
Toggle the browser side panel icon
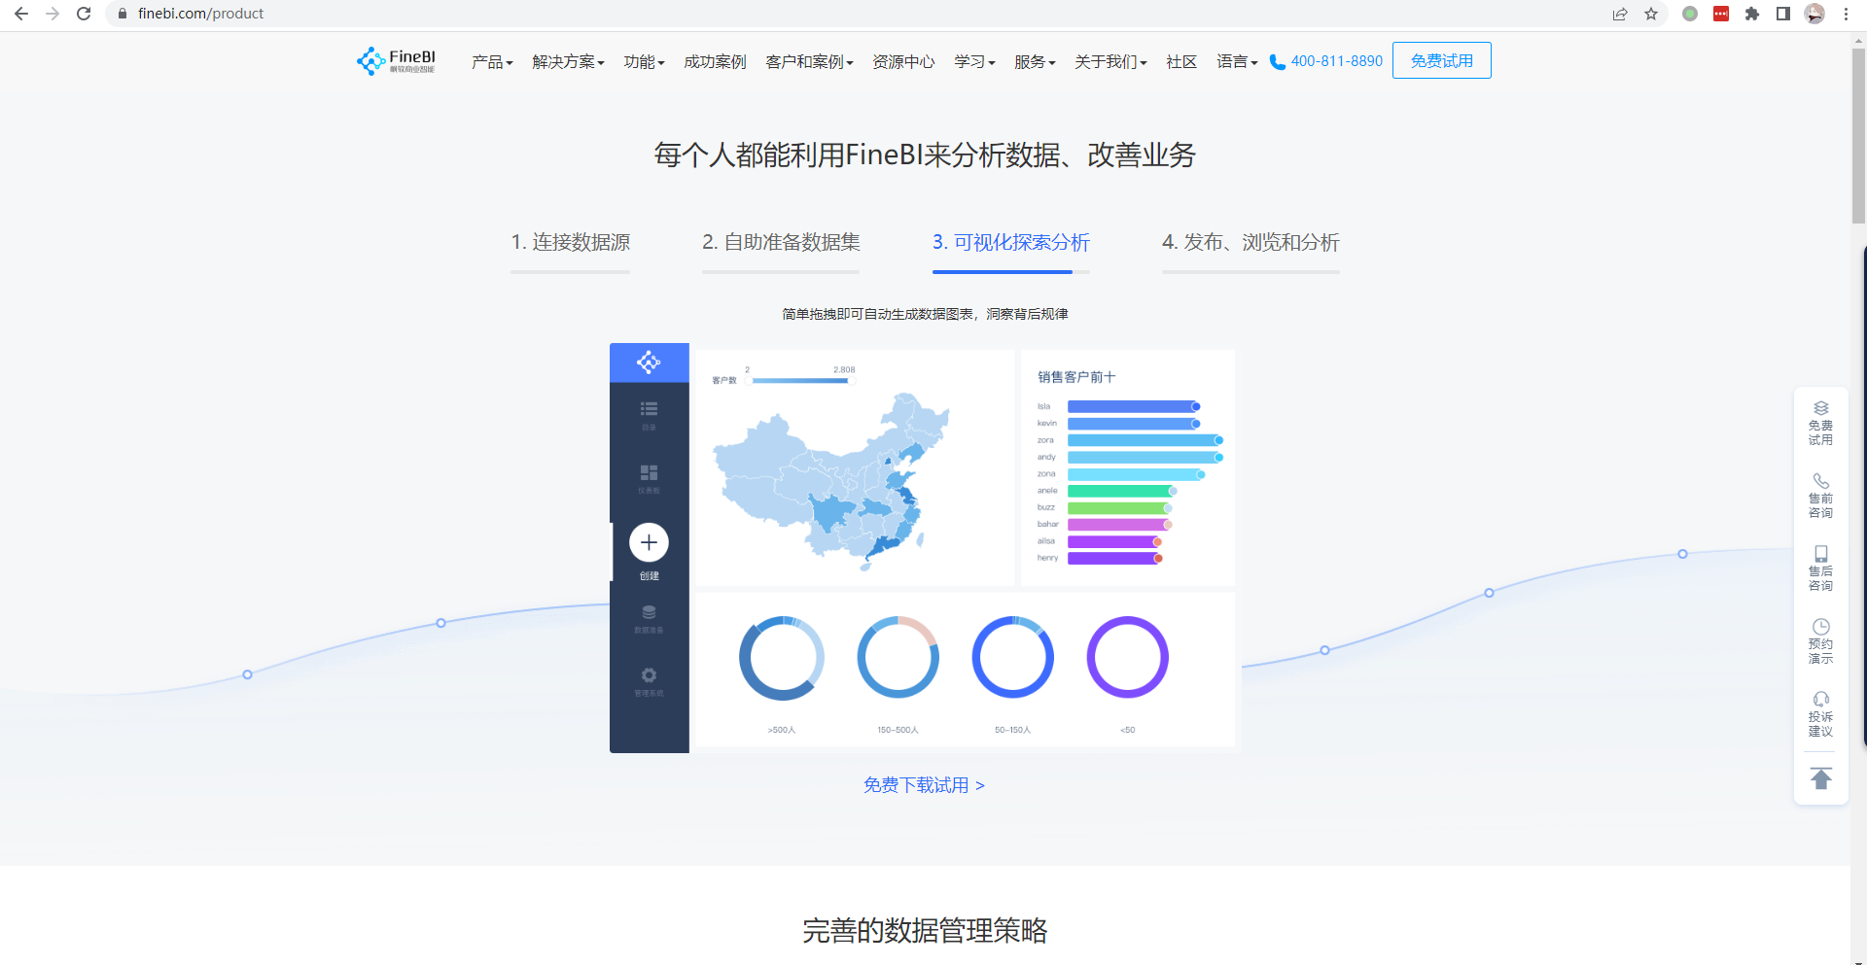1783,14
